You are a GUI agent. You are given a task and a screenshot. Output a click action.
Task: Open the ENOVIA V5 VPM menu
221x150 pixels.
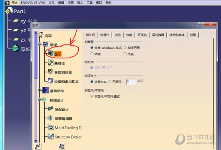point(33,3)
